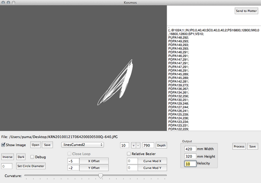The height and width of the screenshot is (183, 261).
Task: Click the Depth button
Action: tap(161, 146)
